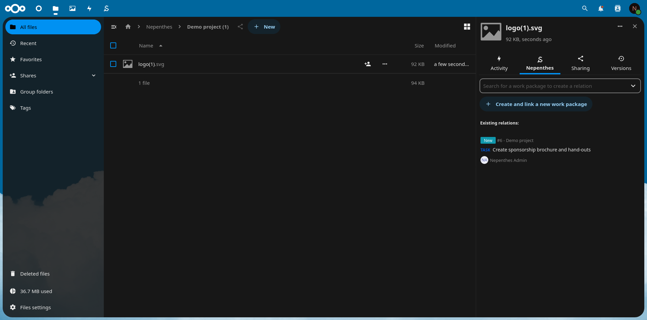Open sidebar more actions menu
Viewport: 647px width, 320px height.
[x=620, y=26]
